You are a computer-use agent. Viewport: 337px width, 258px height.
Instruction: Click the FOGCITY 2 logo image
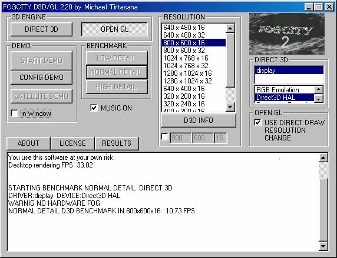point(287,33)
